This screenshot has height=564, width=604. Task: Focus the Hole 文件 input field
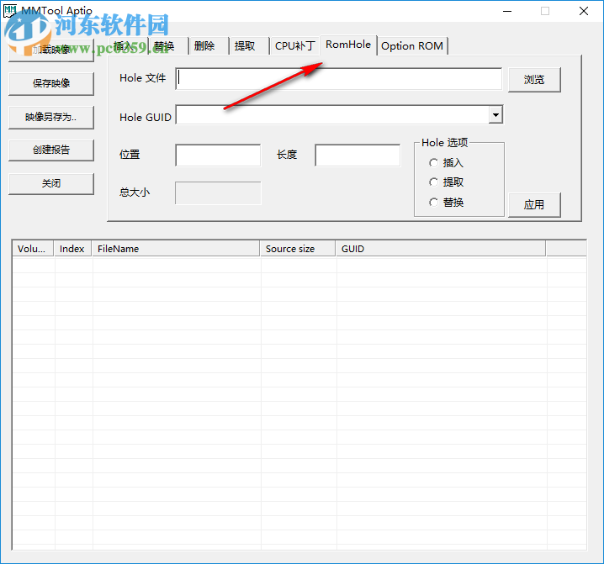(x=339, y=79)
